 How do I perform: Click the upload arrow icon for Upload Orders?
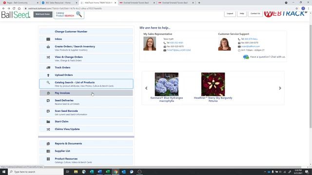click(x=48, y=75)
